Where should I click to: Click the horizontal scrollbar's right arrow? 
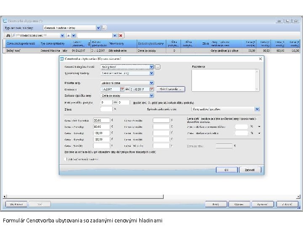(x=298, y=196)
